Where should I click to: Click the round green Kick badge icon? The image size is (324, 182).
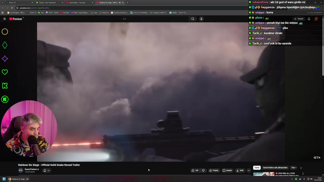pos(5,99)
